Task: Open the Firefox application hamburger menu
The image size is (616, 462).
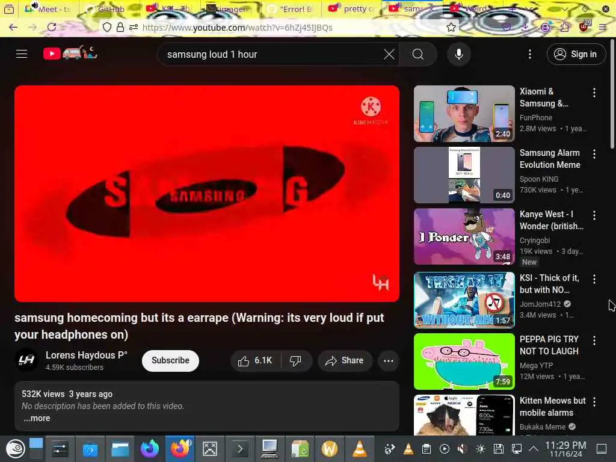Action: (603, 27)
